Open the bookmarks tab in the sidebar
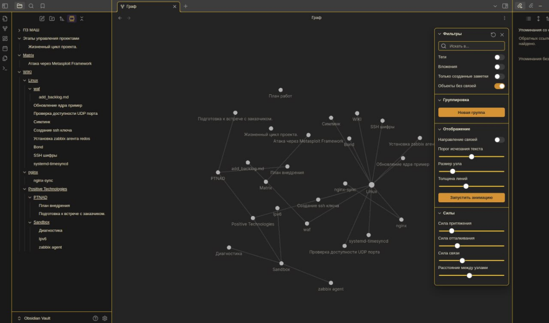This screenshot has height=323, width=549. coord(43,6)
